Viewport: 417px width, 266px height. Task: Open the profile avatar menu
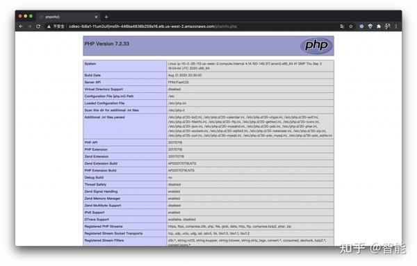[387, 26]
